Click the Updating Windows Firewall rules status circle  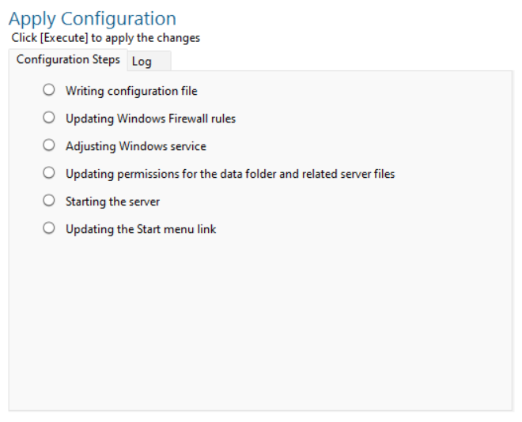point(49,118)
